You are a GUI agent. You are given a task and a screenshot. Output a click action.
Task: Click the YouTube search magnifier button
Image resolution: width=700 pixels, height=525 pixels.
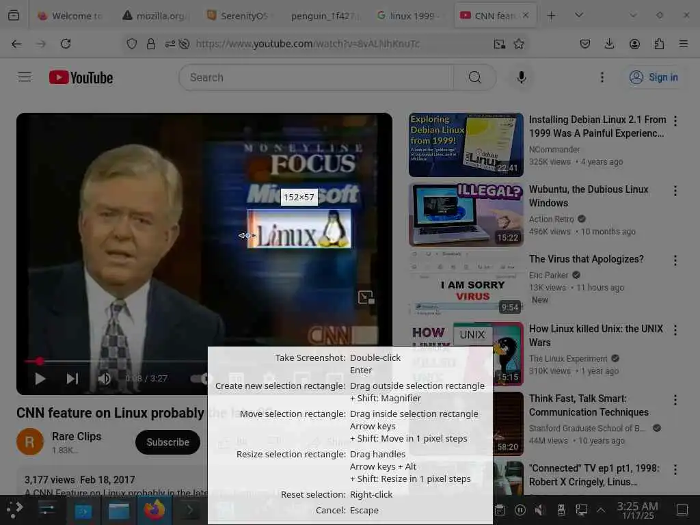(475, 77)
